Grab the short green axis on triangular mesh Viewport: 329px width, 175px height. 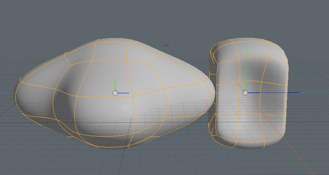pos(115,85)
